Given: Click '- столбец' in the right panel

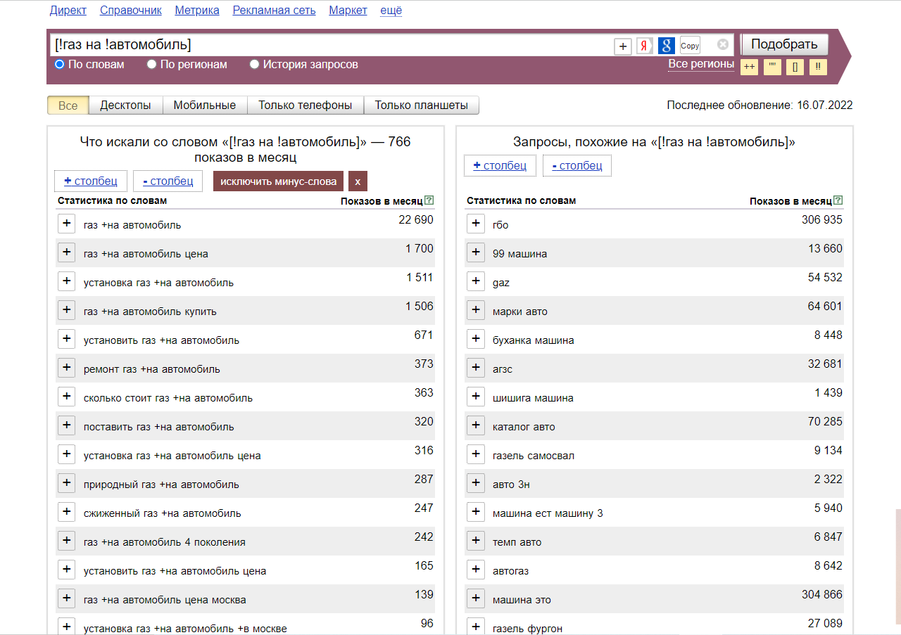Looking at the screenshot, I should pos(577,165).
